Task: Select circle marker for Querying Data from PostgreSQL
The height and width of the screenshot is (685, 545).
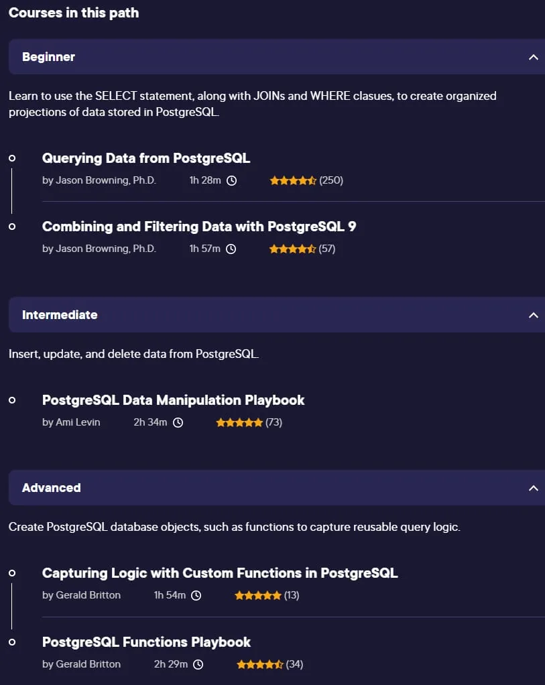Action: click(x=12, y=158)
